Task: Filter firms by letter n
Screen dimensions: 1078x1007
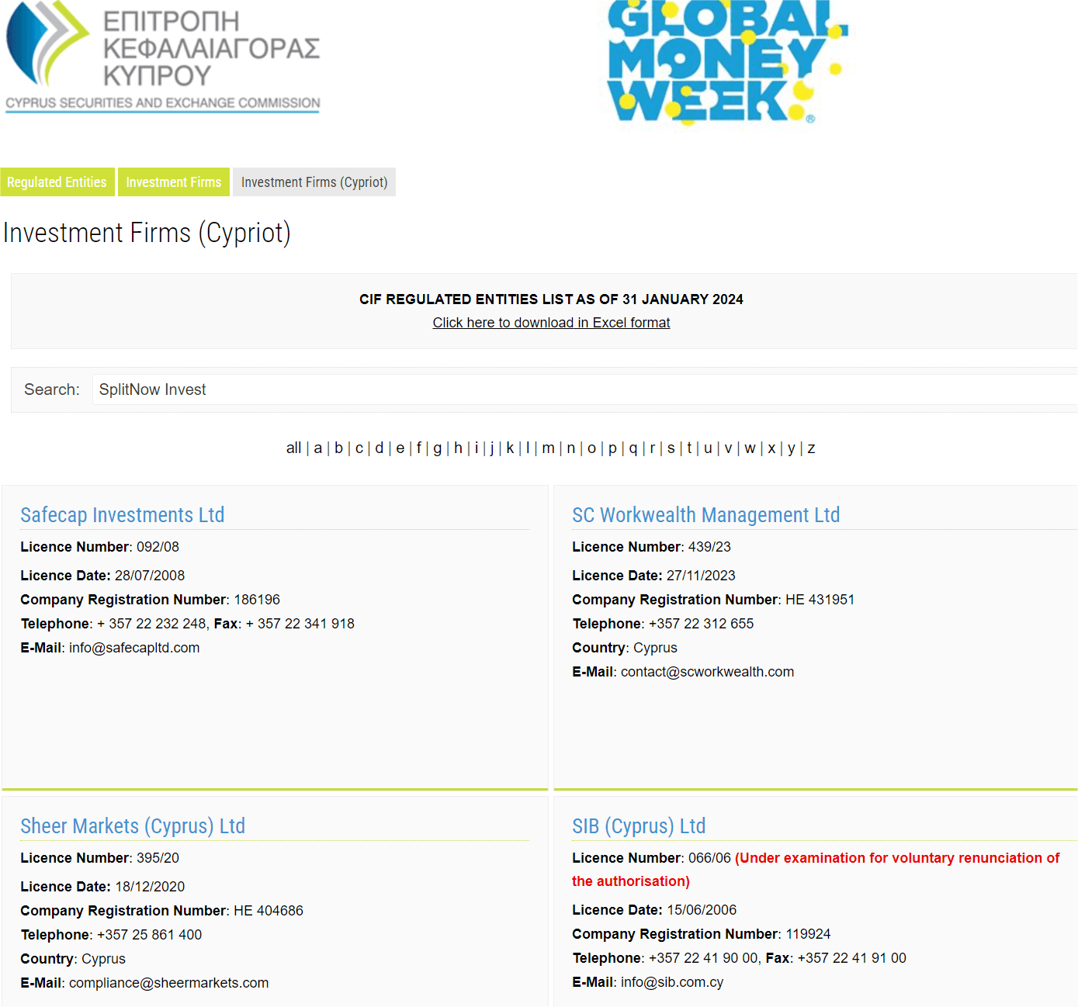Action: coord(571,448)
